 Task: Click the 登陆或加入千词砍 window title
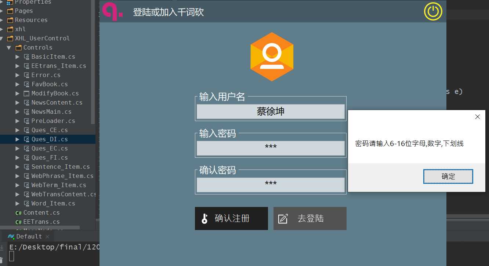coord(169,12)
